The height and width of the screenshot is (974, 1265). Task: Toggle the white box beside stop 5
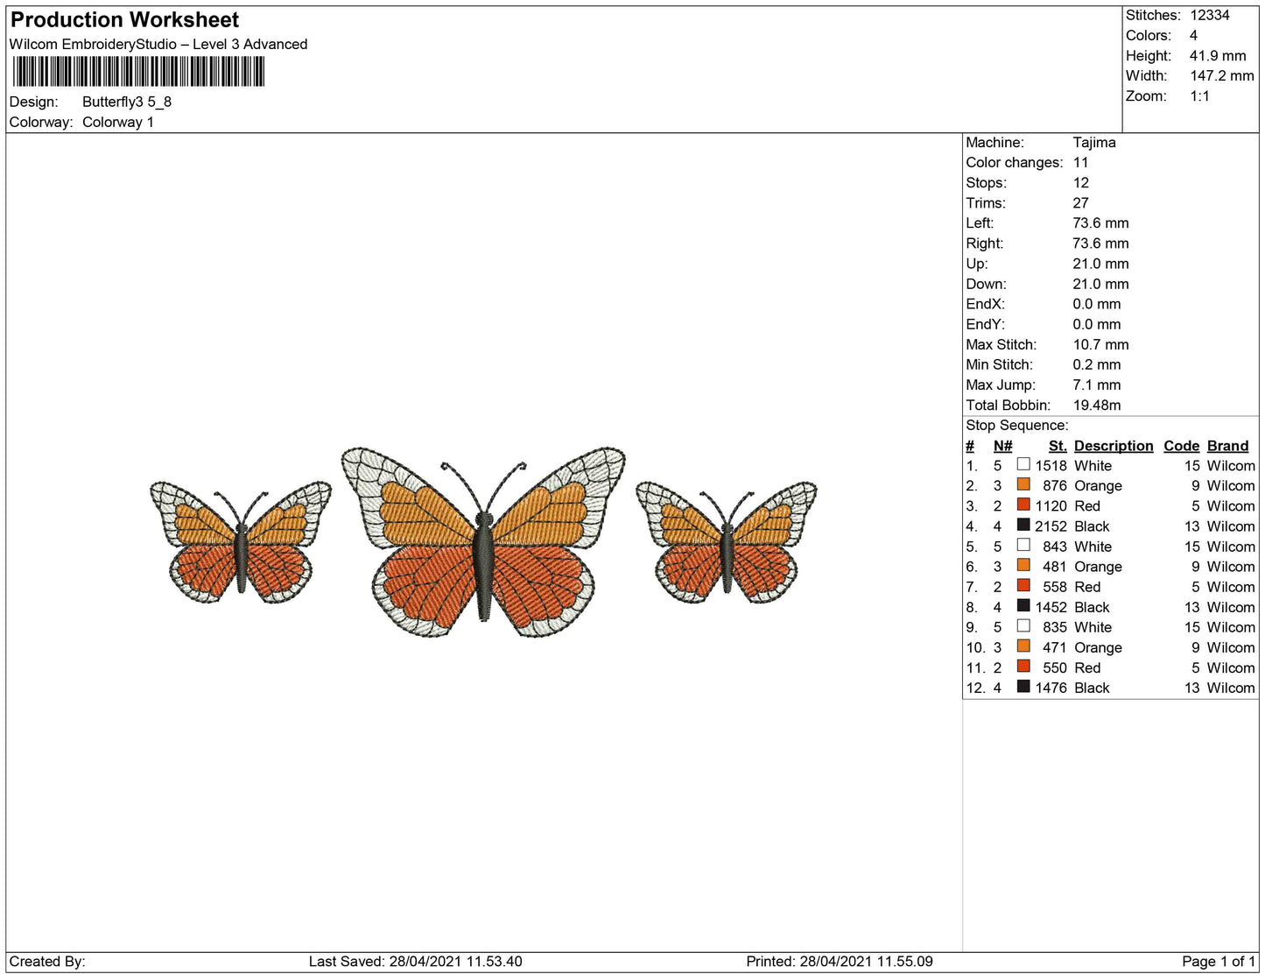pyautogui.click(x=1023, y=546)
